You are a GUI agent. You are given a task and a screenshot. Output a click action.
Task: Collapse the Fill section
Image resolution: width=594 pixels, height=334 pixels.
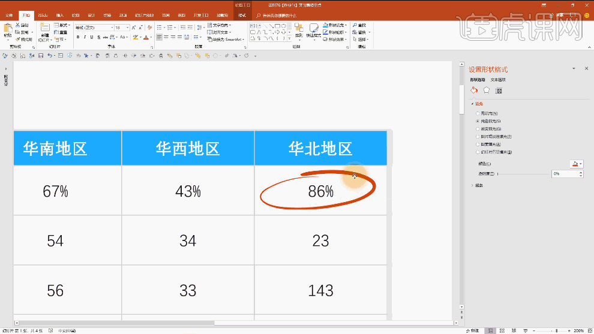coord(472,103)
